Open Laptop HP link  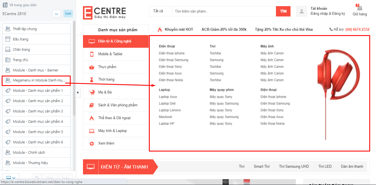(166, 124)
